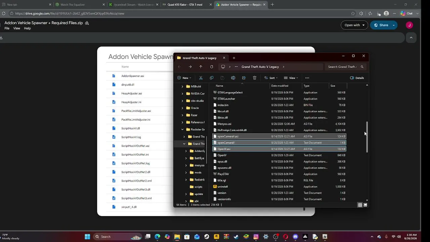430x242 pixels.
Task: Click the search magnifier in File Explorer
Action: pos(362,67)
